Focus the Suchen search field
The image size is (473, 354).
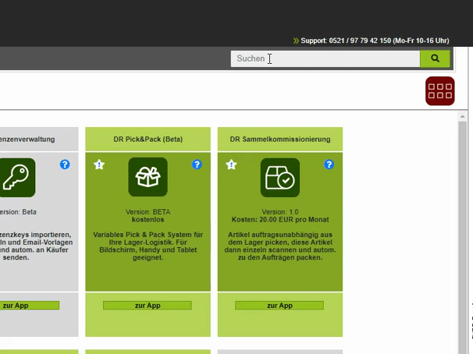pos(325,58)
